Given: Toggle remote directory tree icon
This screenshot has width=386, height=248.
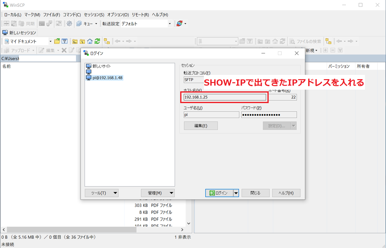Looking at the screenshot, I should click(x=328, y=41).
